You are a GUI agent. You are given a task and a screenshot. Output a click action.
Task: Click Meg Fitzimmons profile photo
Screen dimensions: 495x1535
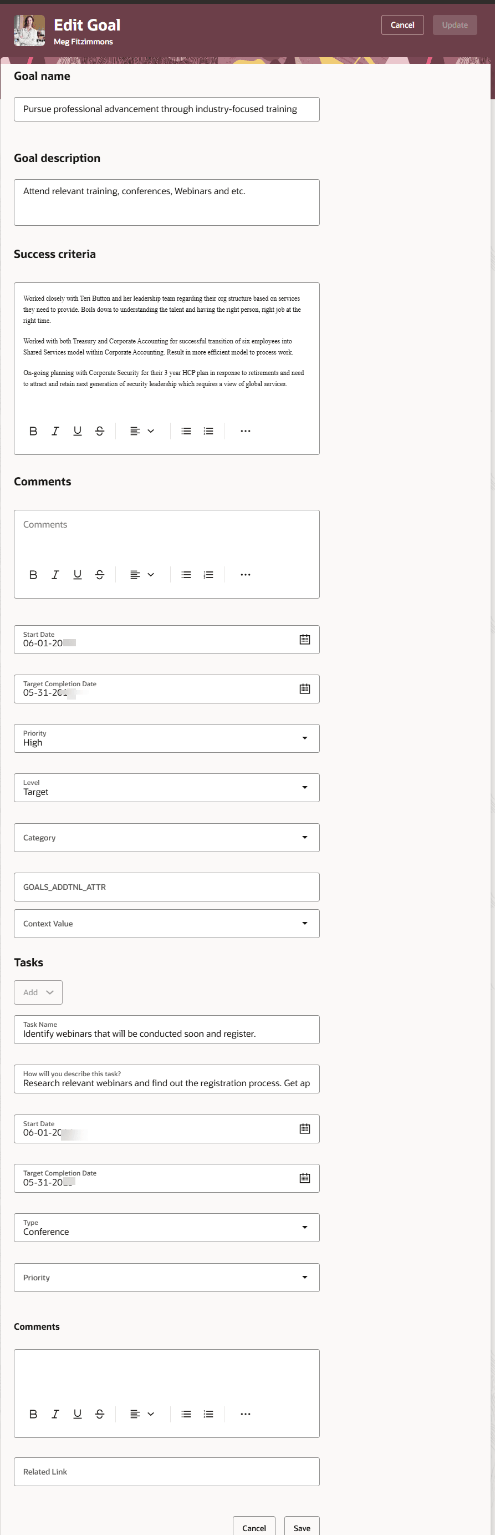[29, 31]
